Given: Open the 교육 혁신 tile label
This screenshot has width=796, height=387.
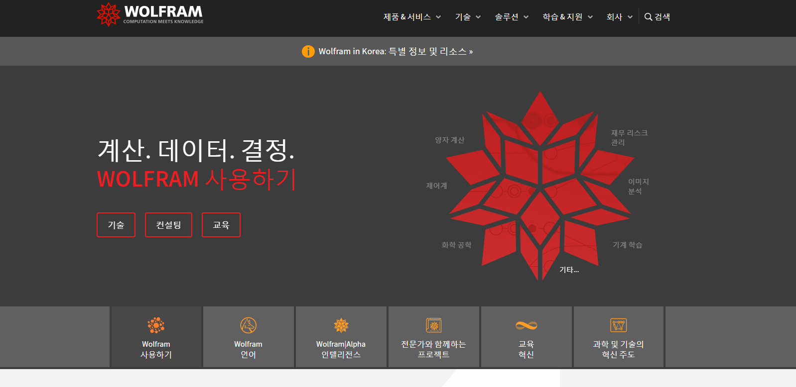Looking at the screenshot, I should 527,349.
